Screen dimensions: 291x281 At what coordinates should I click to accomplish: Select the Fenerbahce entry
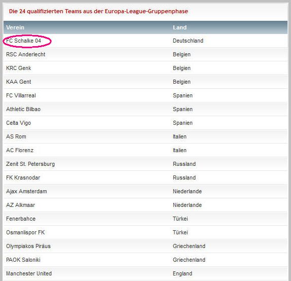click(x=21, y=219)
